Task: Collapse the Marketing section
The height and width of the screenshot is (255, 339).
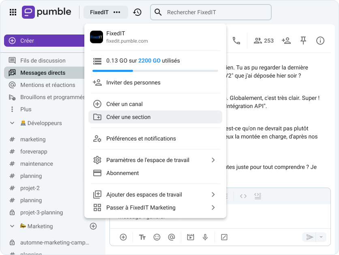Action: click(x=12, y=226)
